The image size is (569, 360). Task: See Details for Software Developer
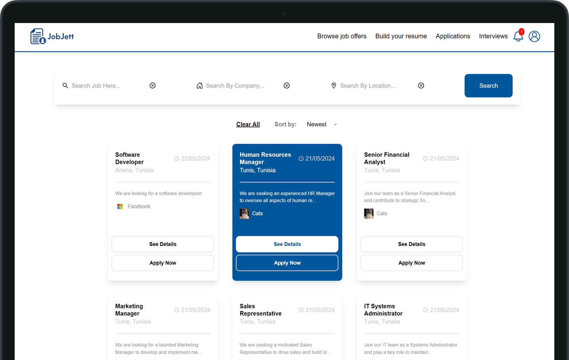tap(163, 244)
